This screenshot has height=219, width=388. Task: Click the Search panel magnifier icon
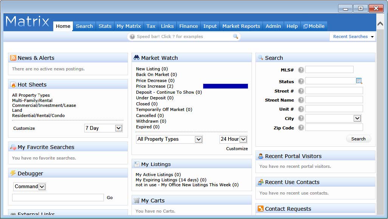click(261, 58)
